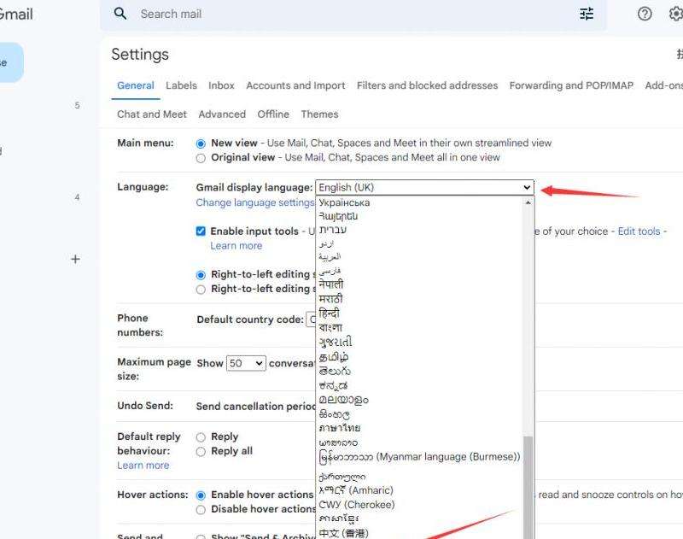Viewport: 683px width, 539px height.
Task: Open Filters and blocked addresses tab
Action: pyautogui.click(x=427, y=85)
